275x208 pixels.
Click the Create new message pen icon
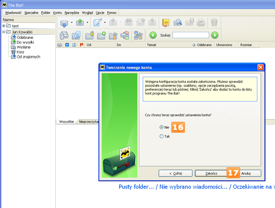coord(98,23)
